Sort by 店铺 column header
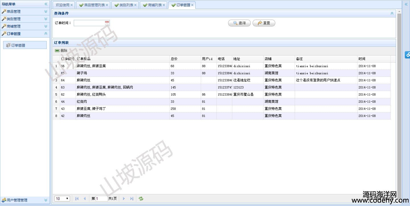410x206 pixels. (279, 59)
